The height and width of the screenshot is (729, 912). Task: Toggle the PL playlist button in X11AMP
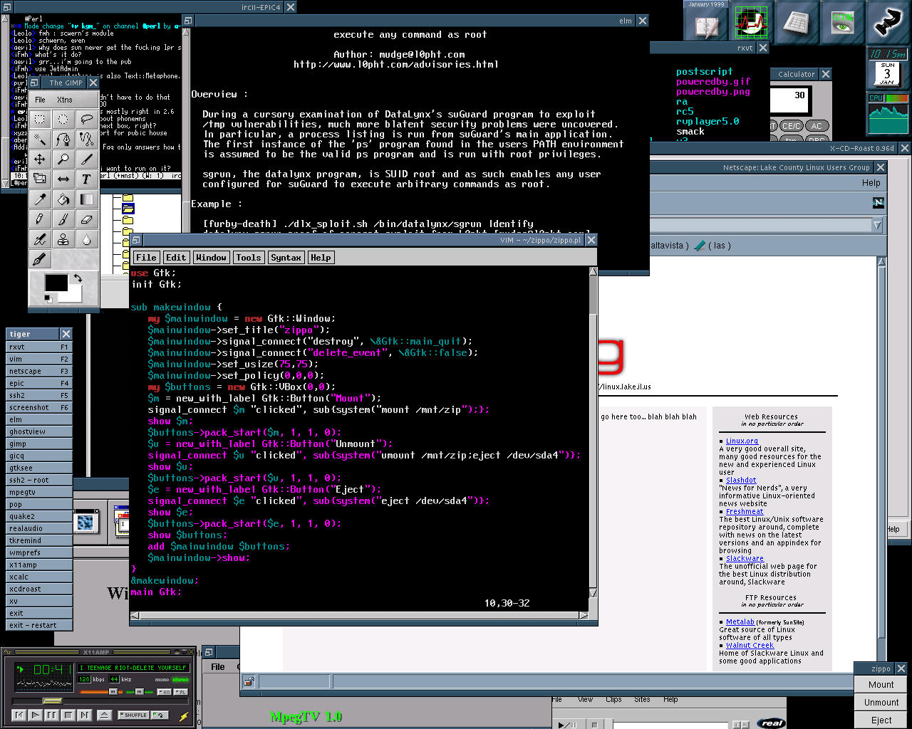pos(181,691)
